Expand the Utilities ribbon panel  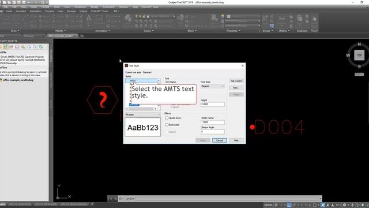click(284, 31)
